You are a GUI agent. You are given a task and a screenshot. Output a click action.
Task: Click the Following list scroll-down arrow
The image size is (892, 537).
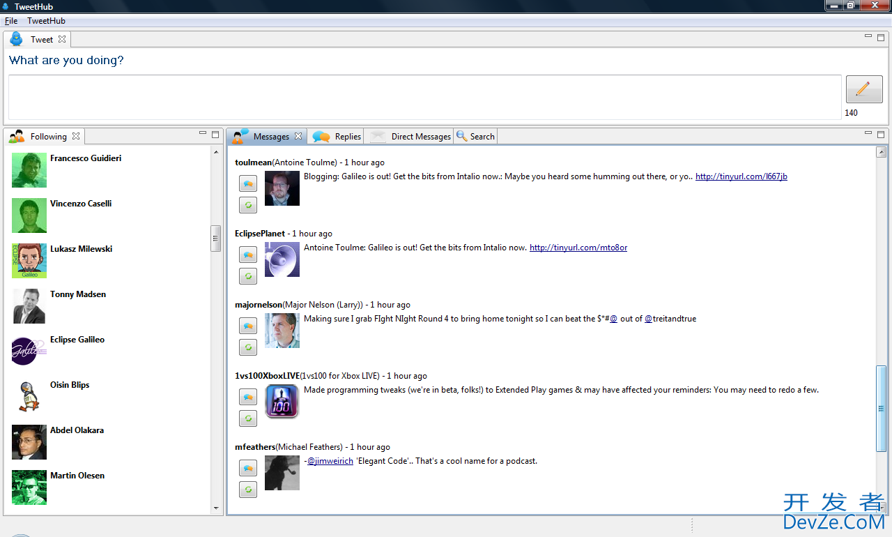215,508
